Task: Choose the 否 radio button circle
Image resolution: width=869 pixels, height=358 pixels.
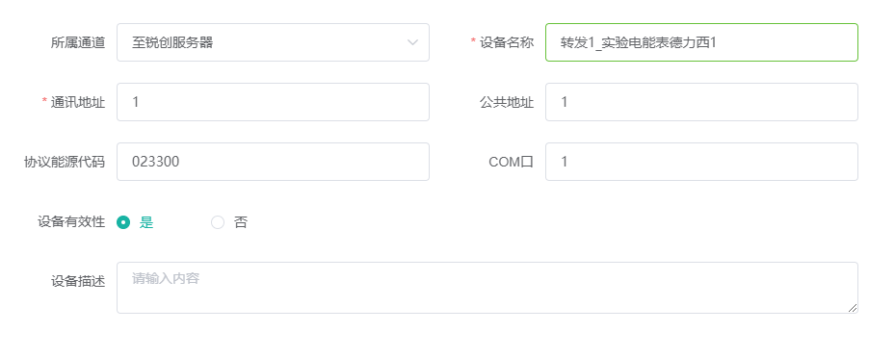Action: click(218, 222)
